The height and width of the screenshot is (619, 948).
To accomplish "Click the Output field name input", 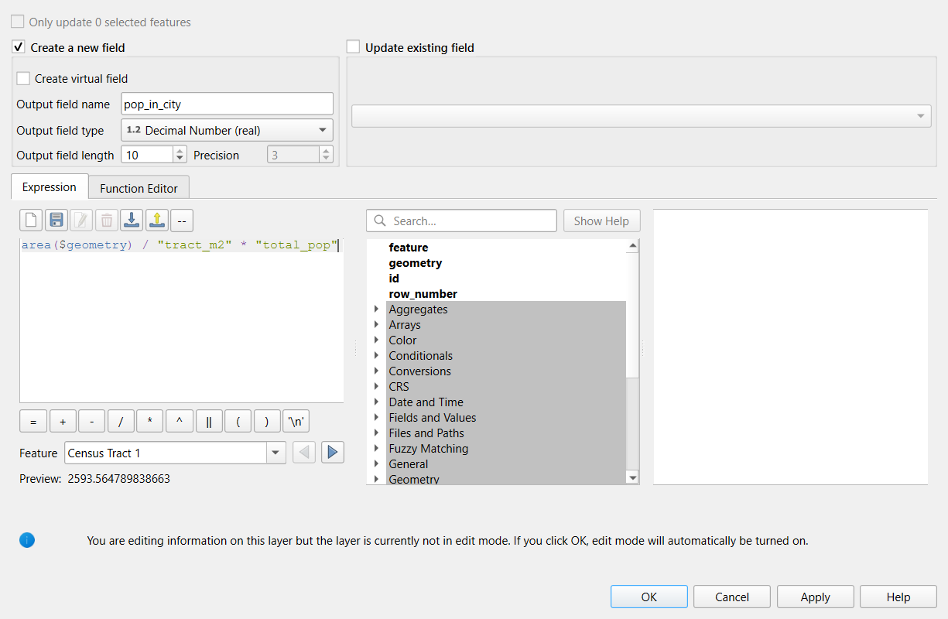I will 228,104.
